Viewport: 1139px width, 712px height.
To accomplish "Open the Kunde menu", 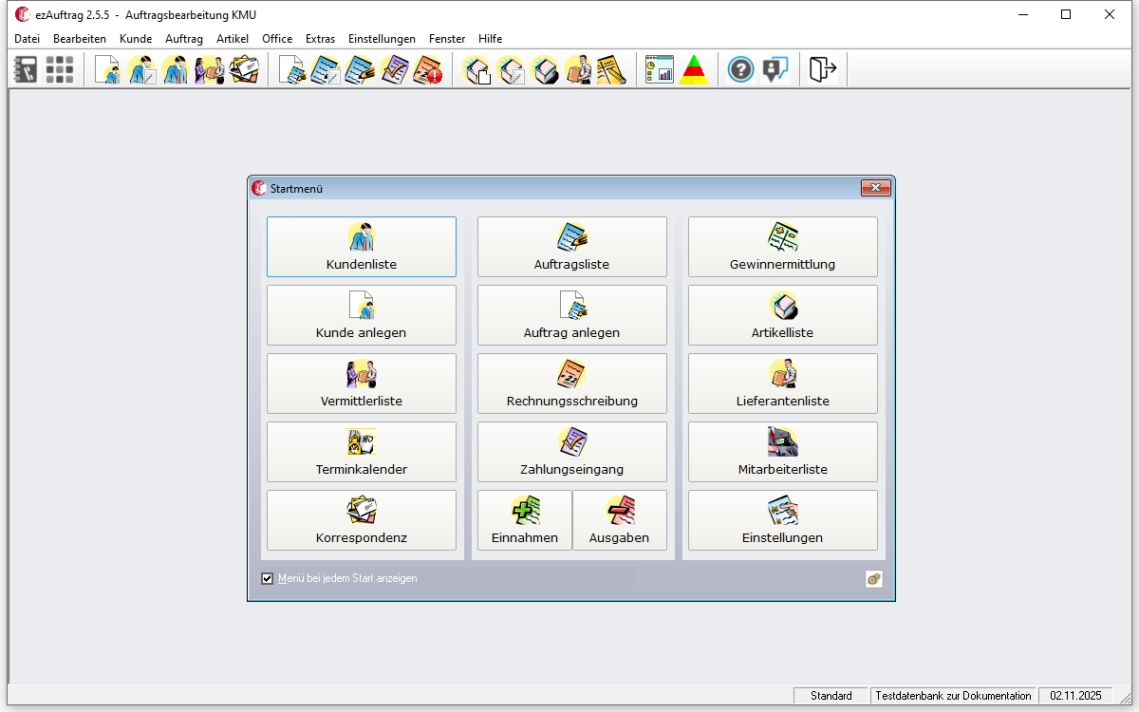I will 136,39.
